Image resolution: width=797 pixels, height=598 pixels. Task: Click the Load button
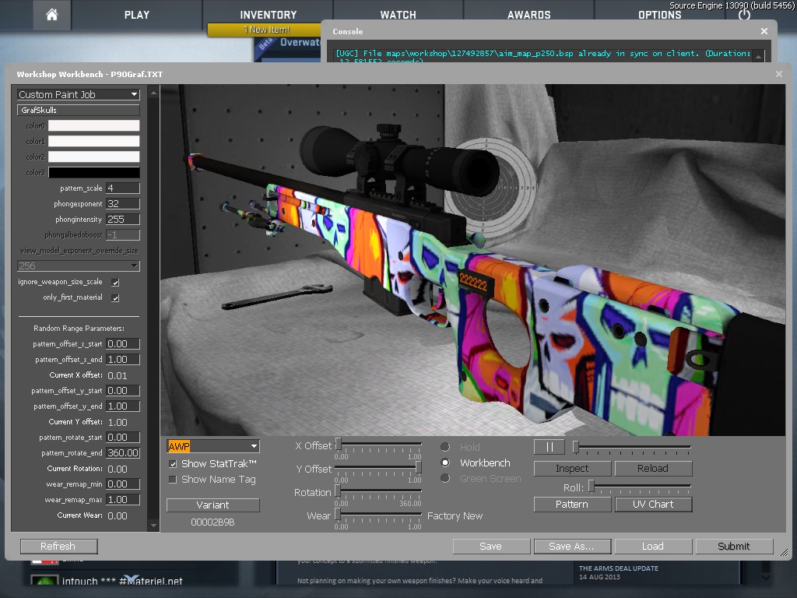(653, 546)
